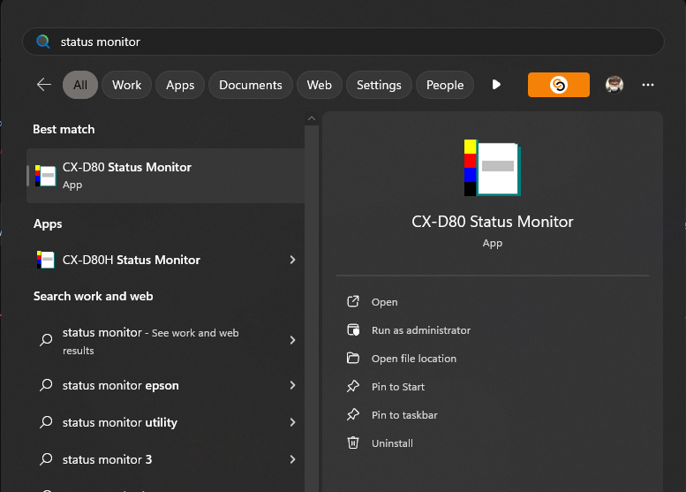Open the CX-D80H Status Monitor app result

(165, 260)
